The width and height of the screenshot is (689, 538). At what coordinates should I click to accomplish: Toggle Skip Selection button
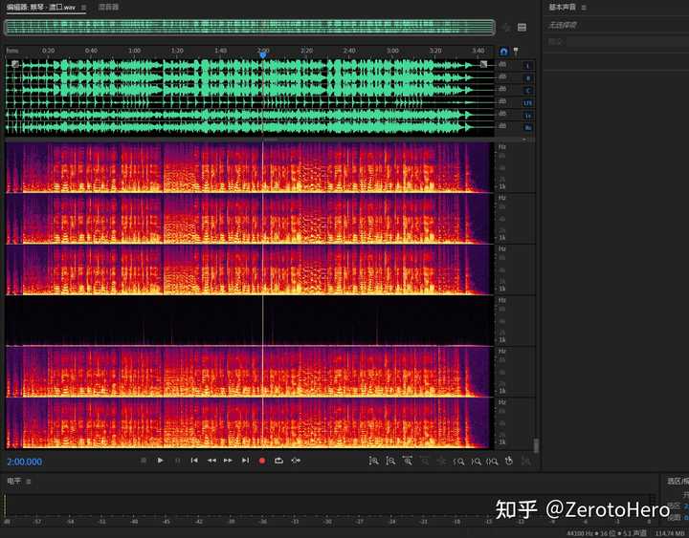(x=296, y=461)
